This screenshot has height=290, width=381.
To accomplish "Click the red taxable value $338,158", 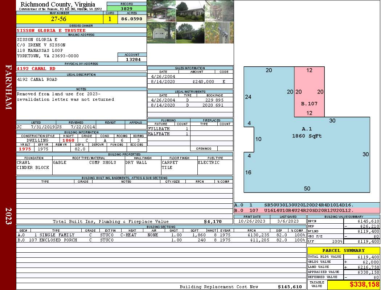I will point(364,285).
